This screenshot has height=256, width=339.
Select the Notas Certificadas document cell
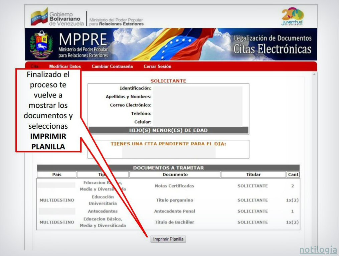pos(174,186)
